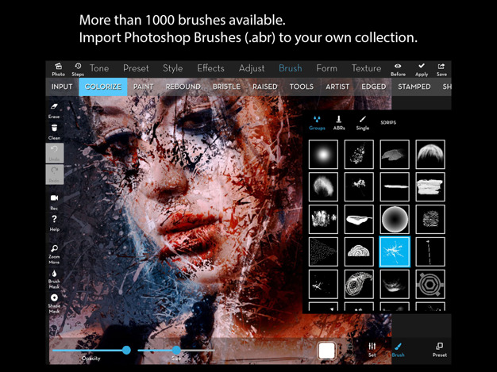Click the Clean trash icon
The image size is (497, 372).
[54, 130]
